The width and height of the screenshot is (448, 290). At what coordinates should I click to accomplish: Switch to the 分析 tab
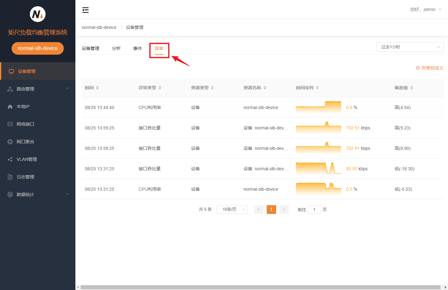click(x=116, y=48)
